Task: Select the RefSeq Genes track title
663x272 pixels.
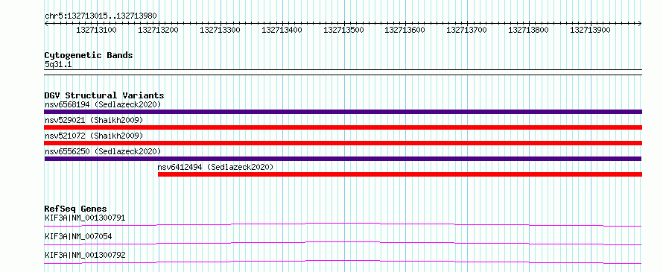Action: pyautogui.click(x=76, y=209)
